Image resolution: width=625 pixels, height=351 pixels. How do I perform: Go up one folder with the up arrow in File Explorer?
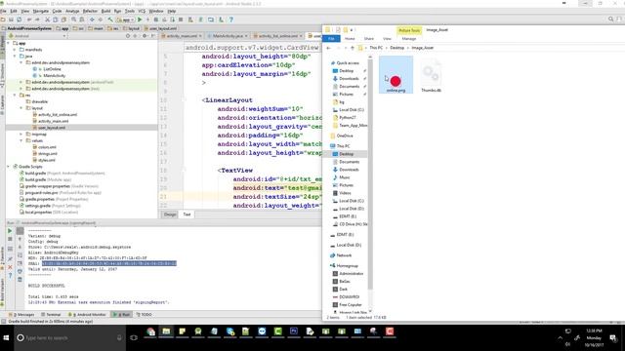[x=352, y=48]
